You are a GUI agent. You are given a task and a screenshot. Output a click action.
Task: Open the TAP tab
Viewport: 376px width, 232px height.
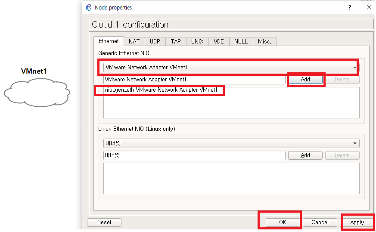coord(176,41)
